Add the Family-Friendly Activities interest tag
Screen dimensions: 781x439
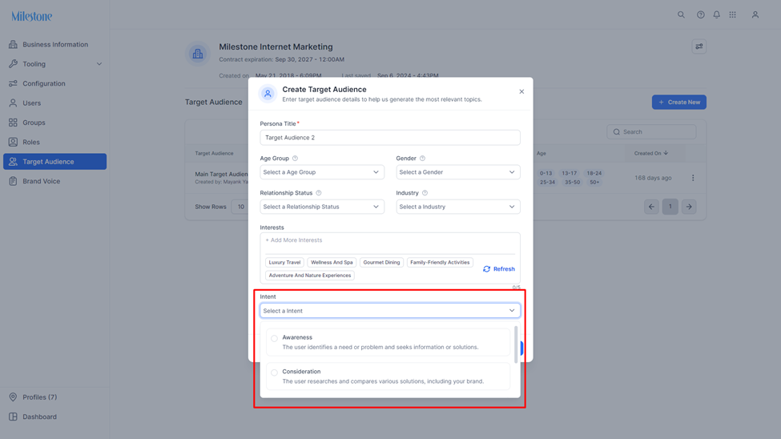pyautogui.click(x=440, y=263)
